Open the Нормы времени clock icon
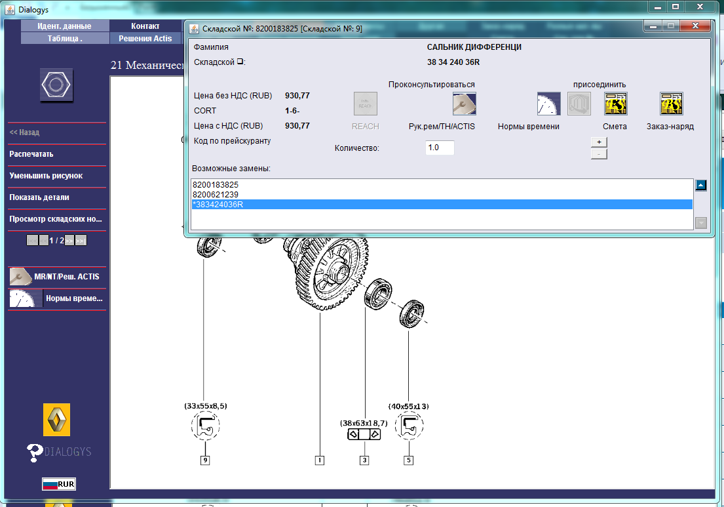This screenshot has width=724, height=507. (548, 104)
